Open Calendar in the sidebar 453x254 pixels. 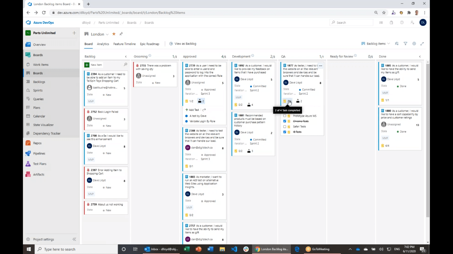click(39, 116)
